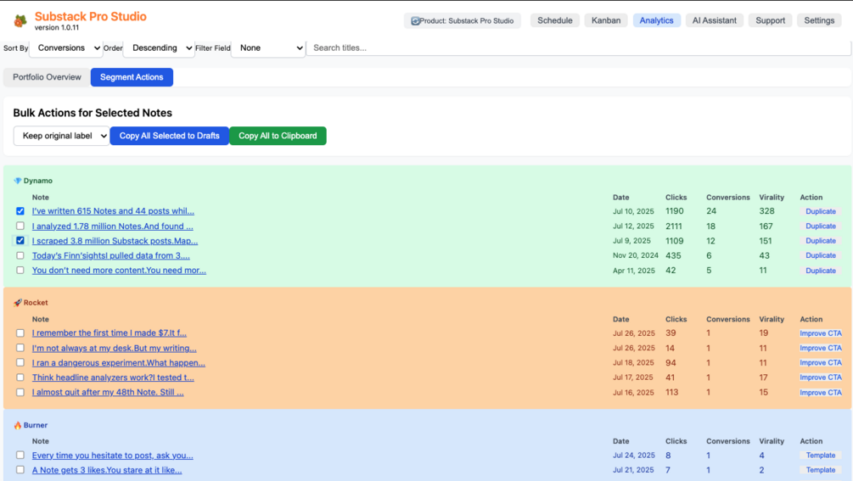Screen dimensions: 853x481
Task: Open note 'Today's Finn'sights I pulled data'
Action: coord(111,255)
